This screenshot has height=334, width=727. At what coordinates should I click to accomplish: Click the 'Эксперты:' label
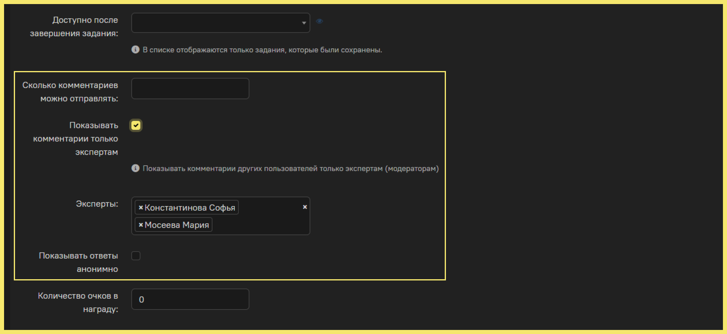97,204
